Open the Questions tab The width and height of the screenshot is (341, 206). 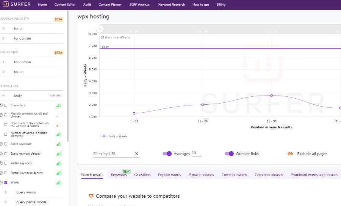142,175
